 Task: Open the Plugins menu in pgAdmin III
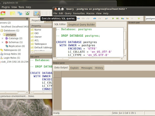coord(6,7)
